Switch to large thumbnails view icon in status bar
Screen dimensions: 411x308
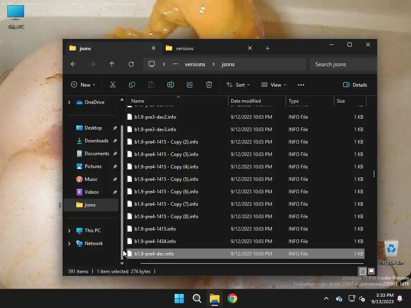[x=371, y=271]
